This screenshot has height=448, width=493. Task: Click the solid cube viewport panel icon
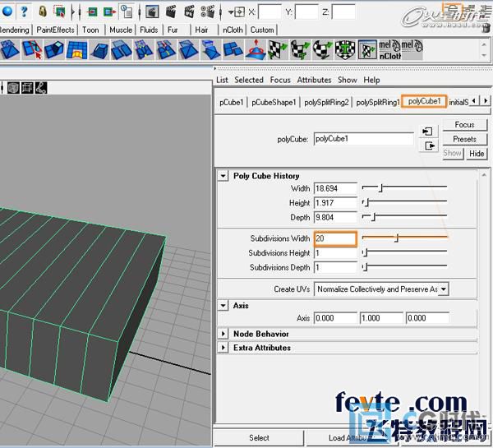13,88
